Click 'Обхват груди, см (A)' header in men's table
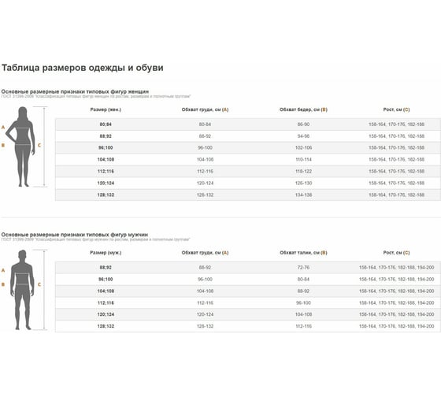441x397 pixels. click(x=205, y=253)
